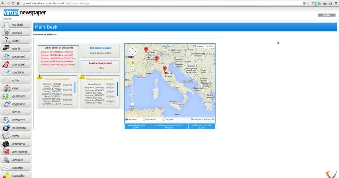Open the Chrome browser menu
339x178 pixels.
(336, 3)
